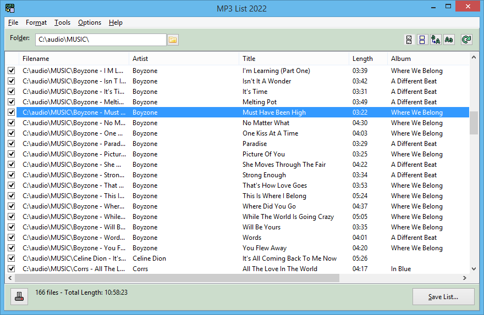Sort by the Length column header
This screenshot has height=315, width=484.
click(369, 59)
